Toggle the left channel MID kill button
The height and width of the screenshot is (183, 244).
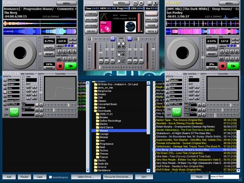pyautogui.click(x=107, y=62)
